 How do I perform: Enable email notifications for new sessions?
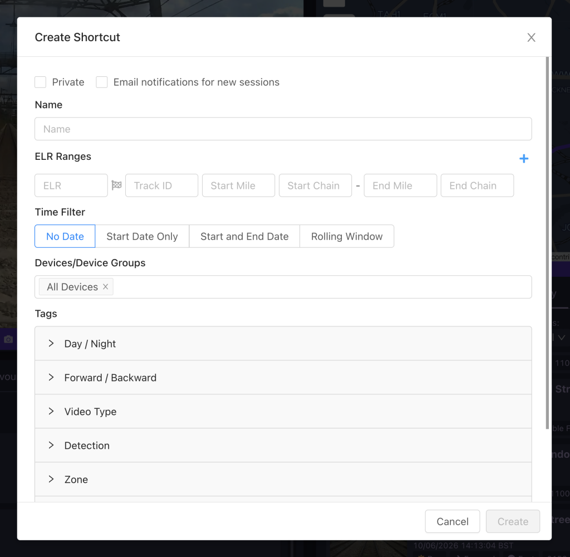[102, 82]
